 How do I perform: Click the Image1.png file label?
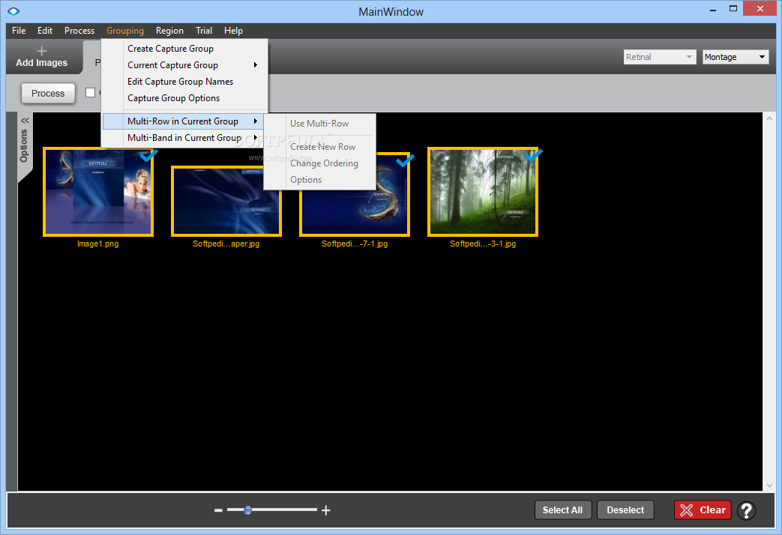point(97,244)
